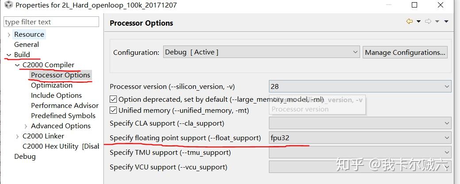Open the Specify CLA support dropdown
The image size is (460, 184).
click(x=360, y=123)
